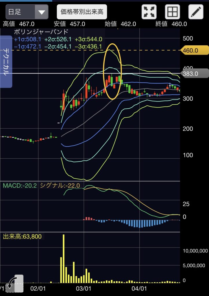Tap the 04/01 date axis label
Screen dimensions: 209x296
139,289
